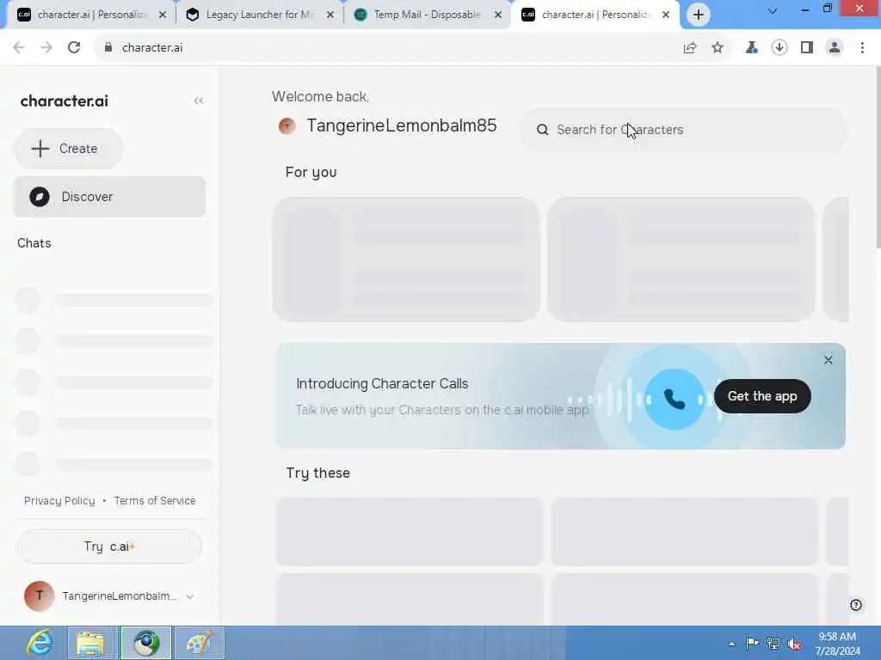
Task: Share this page using the share icon
Action: [690, 48]
